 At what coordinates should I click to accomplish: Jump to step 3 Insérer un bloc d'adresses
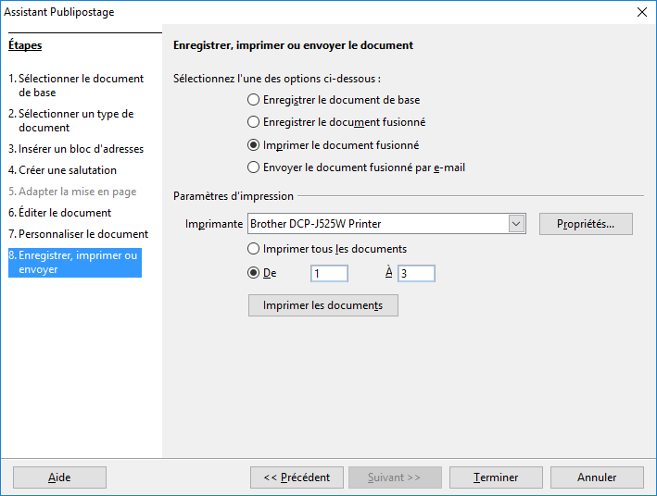[x=76, y=149]
